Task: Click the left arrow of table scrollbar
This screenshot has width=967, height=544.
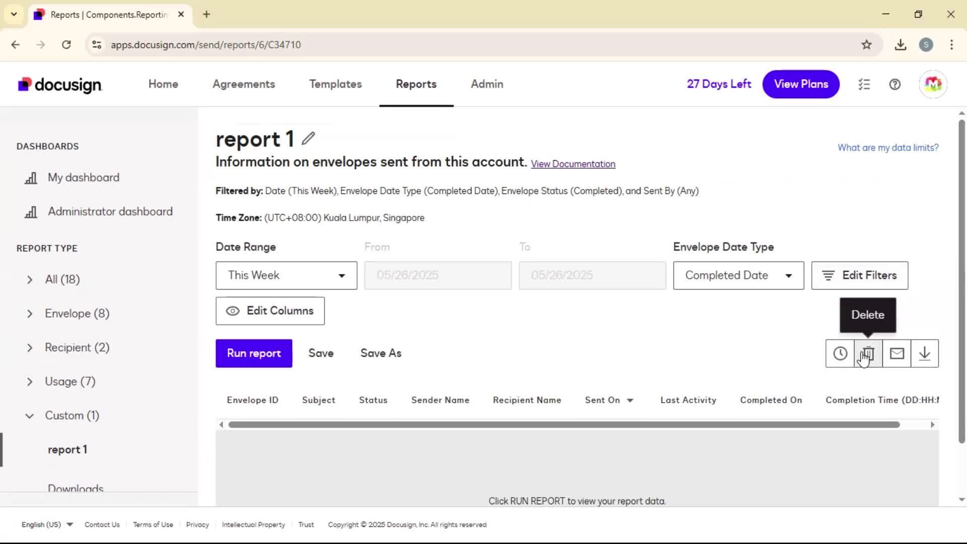Action: tap(221, 425)
